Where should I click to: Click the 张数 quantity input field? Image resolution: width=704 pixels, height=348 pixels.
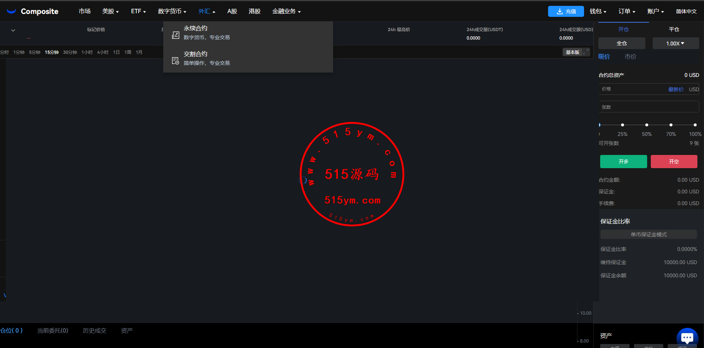point(649,107)
